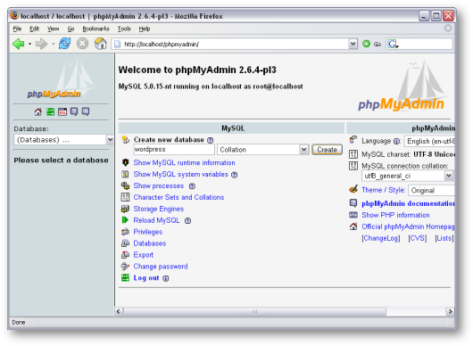Open the Tools menu
This screenshot has width=473, height=346.
point(124,29)
